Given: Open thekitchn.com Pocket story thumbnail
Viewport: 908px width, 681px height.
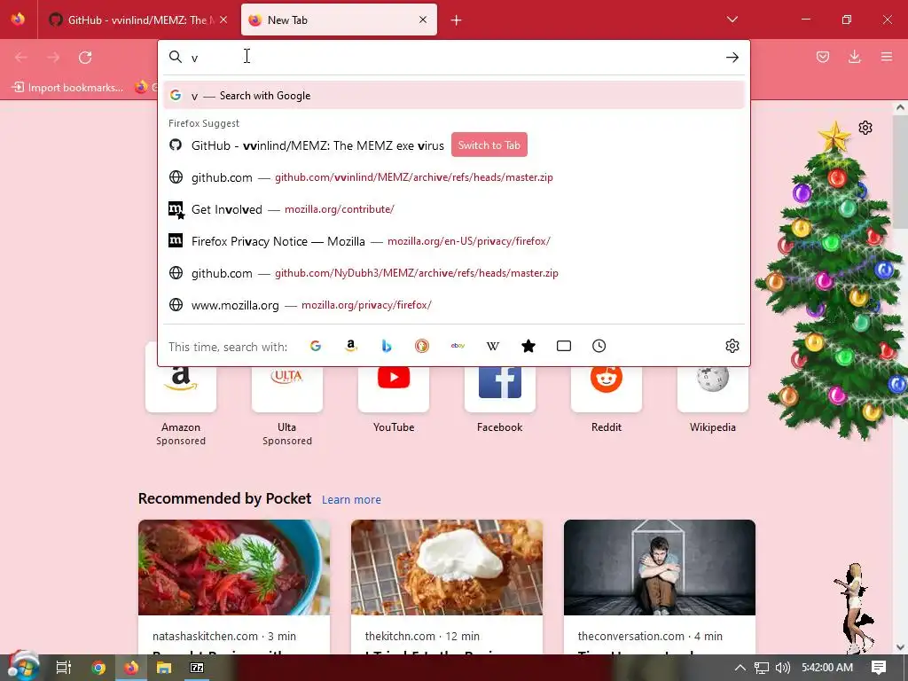Looking at the screenshot, I should (x=447, y=567).
